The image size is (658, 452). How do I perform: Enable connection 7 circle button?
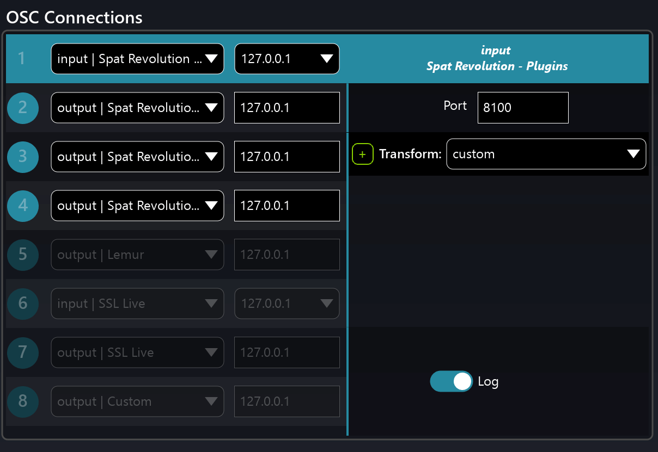pos(23,352)
